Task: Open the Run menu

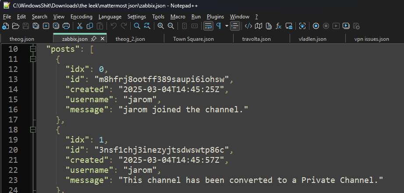Action: point(196,17)
